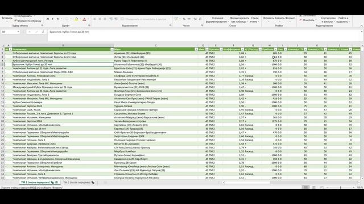Open Условное форматирование dropdown
The height and width of the screenshot is (204, 364).
click(217, 20)
